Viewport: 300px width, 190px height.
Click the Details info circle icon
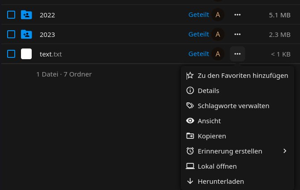190,91
